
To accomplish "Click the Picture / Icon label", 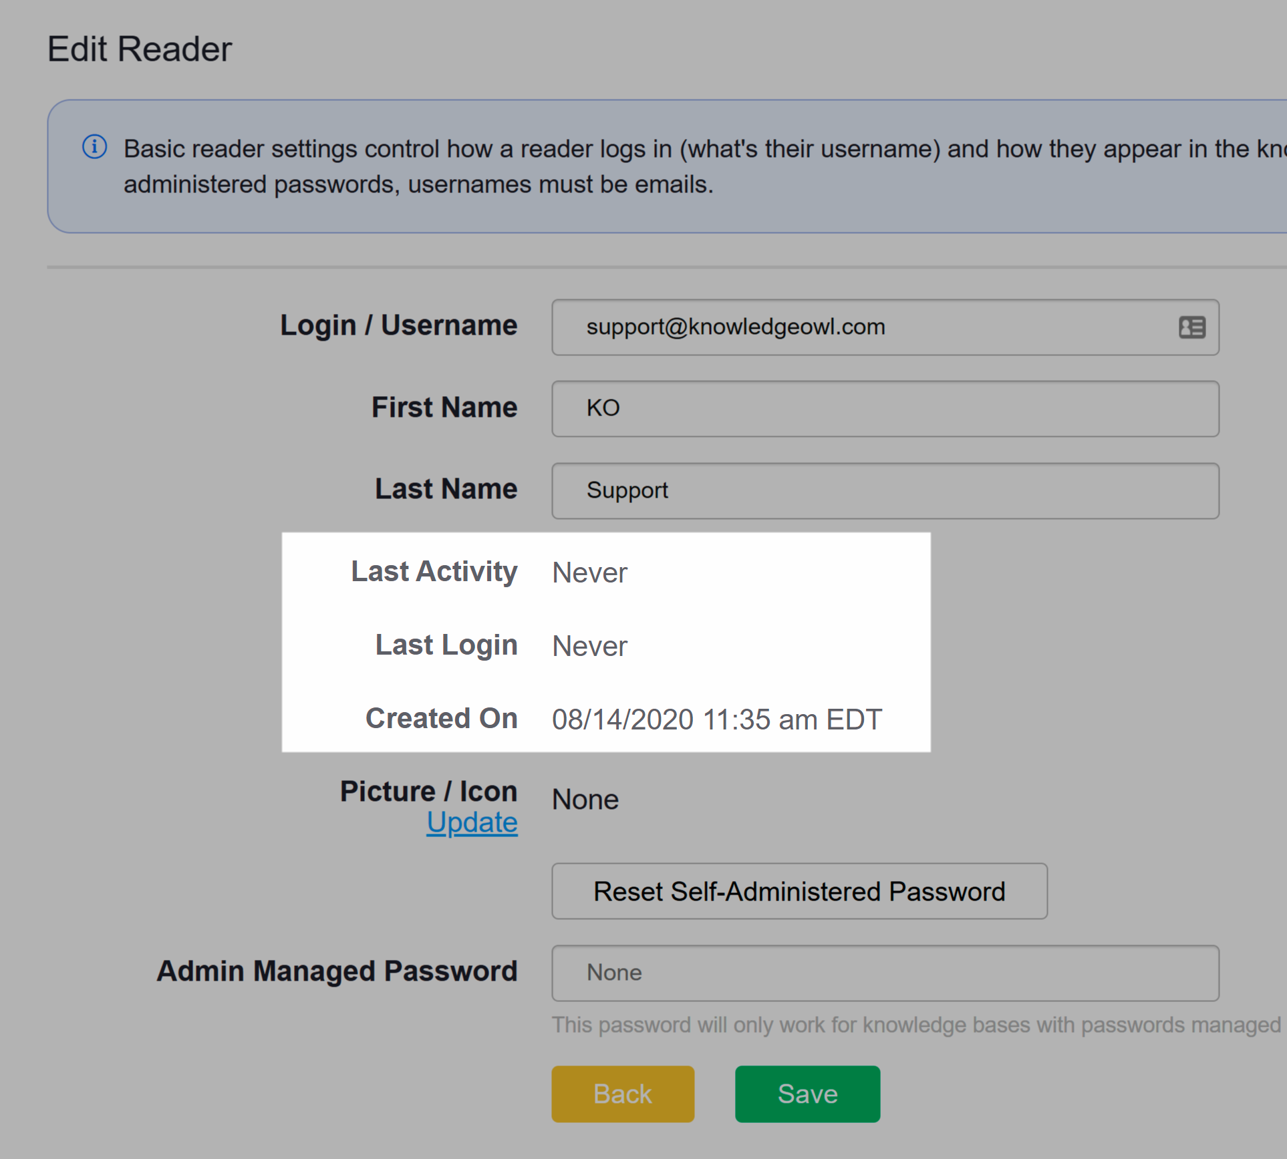I will 428,792.
